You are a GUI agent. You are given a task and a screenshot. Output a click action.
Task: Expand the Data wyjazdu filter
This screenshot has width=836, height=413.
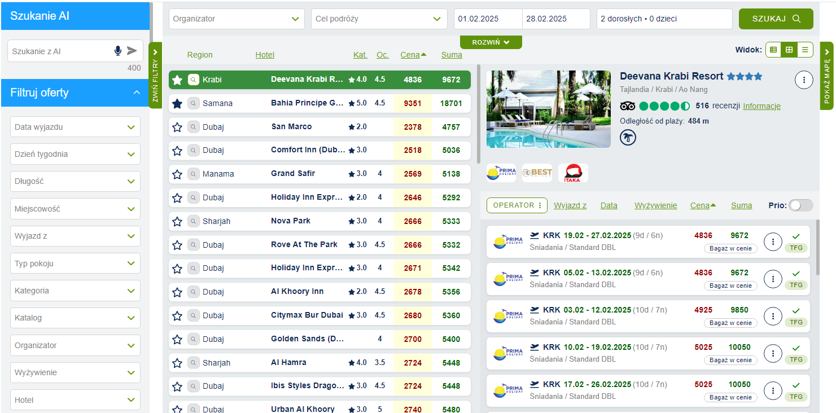coord(75,127)
